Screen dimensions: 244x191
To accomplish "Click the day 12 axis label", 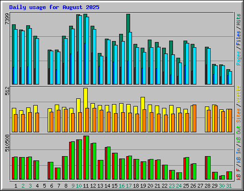I will (x=93, y=186).
